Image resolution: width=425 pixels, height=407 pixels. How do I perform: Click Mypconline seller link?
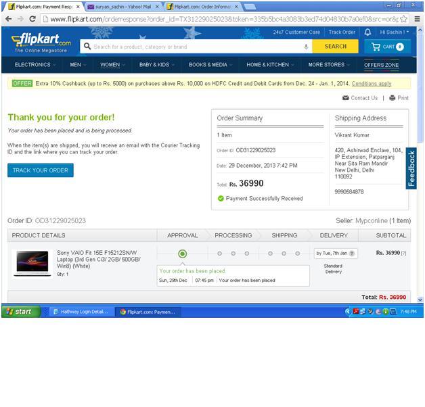pyautogui.click(x=371, y=221)
